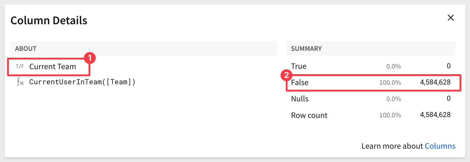The image size is (470, 162).
Task: Click the ABOUT section header
Action: (26, 48)
